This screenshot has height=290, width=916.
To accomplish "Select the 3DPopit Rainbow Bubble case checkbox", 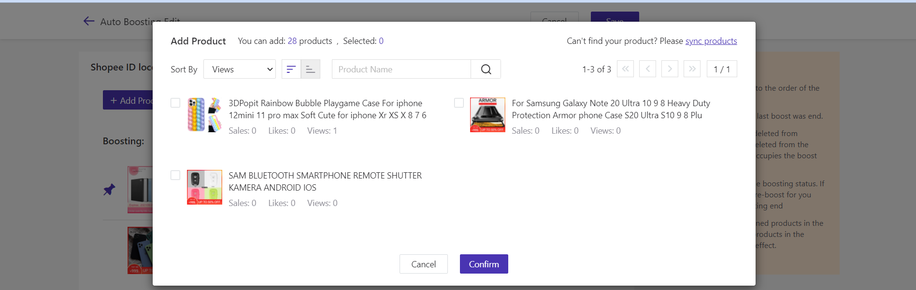I will (x=175, y=103).
